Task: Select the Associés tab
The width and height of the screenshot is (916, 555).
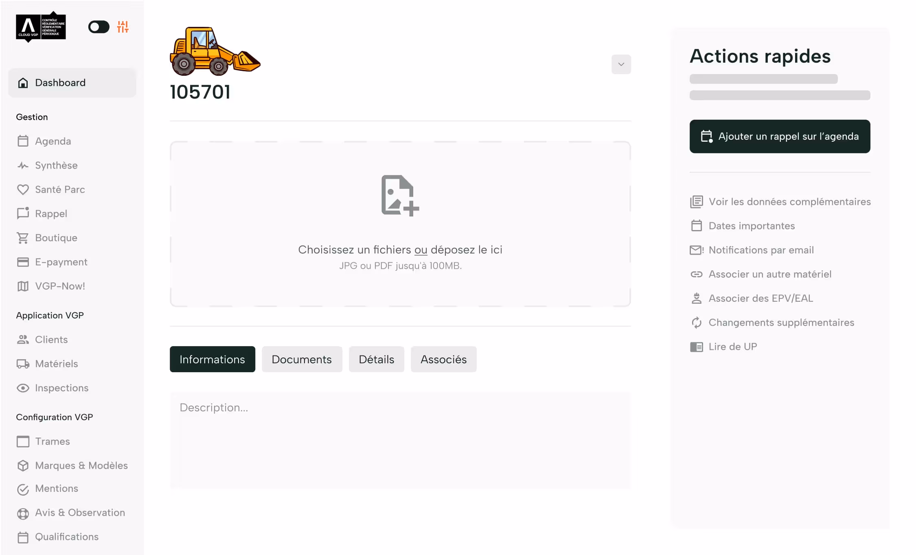Action: pos(443,359)
